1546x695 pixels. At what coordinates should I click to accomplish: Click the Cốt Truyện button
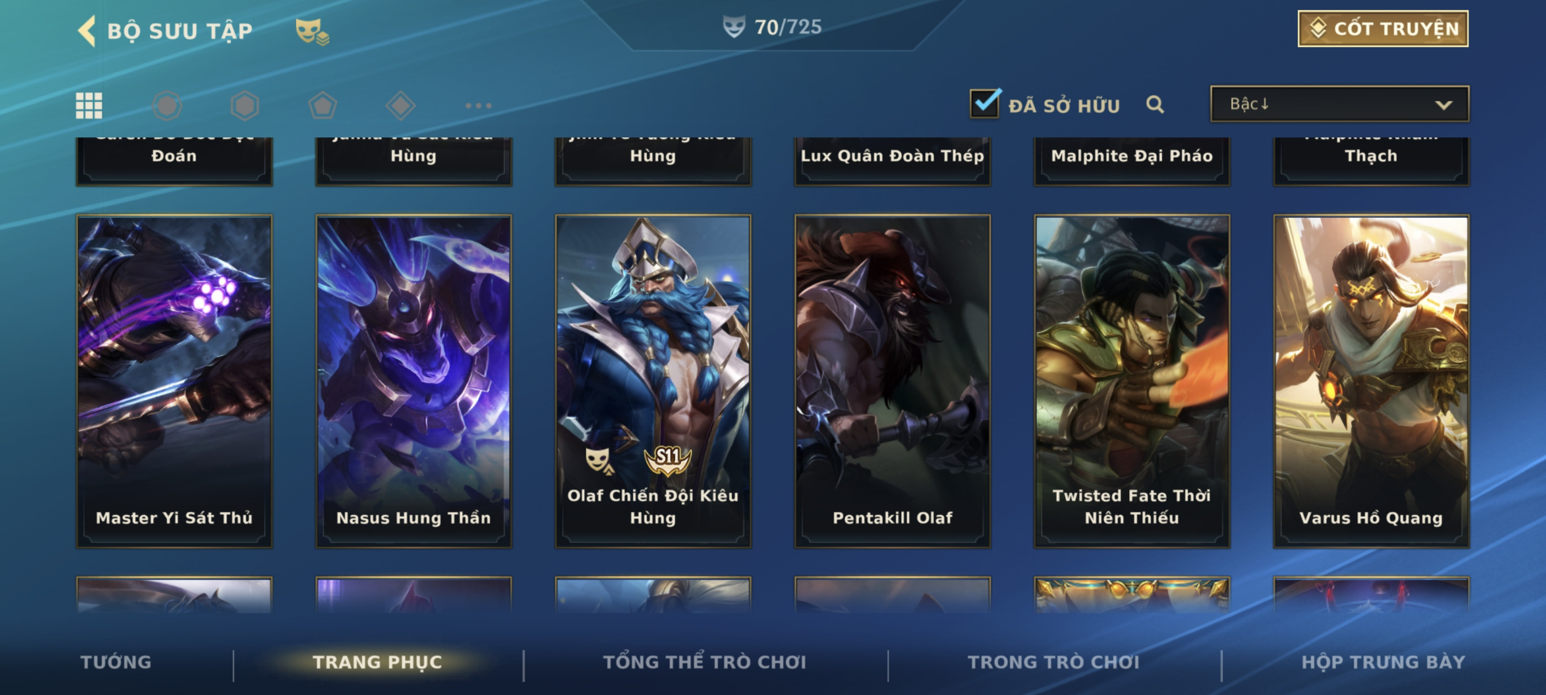pyautogui.click(x=1383, y=28)
